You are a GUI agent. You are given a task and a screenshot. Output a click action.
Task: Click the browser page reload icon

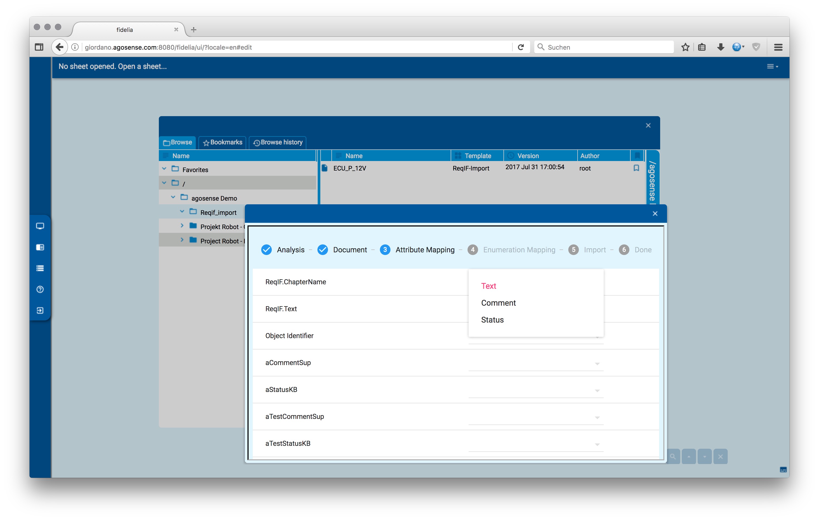pos(520,47)
